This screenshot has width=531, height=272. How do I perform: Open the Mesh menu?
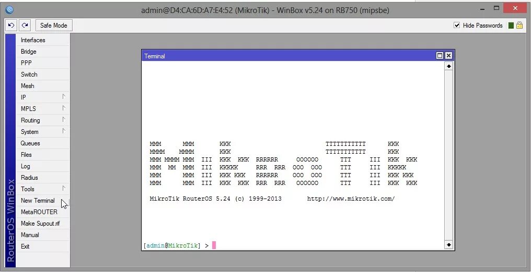coord(43,86)
